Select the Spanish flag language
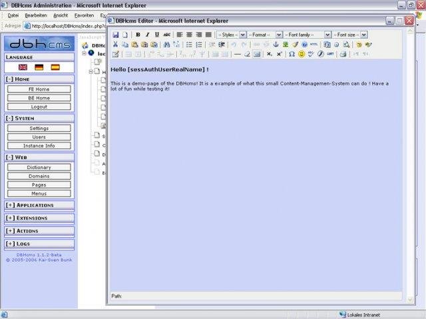 [x=55, y=67]
